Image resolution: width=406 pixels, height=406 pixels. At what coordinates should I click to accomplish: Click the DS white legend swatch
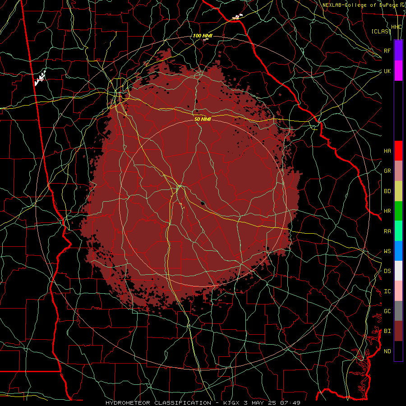pos(398,271)
